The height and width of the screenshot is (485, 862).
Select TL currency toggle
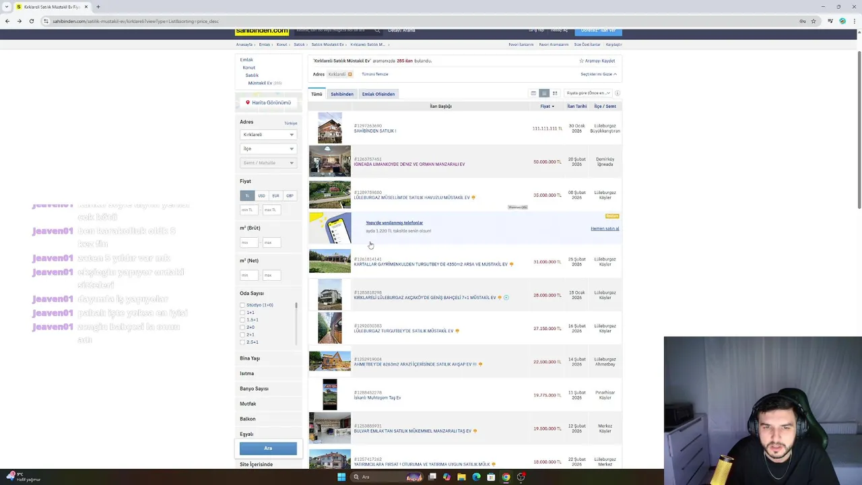[x=247, y=195]
